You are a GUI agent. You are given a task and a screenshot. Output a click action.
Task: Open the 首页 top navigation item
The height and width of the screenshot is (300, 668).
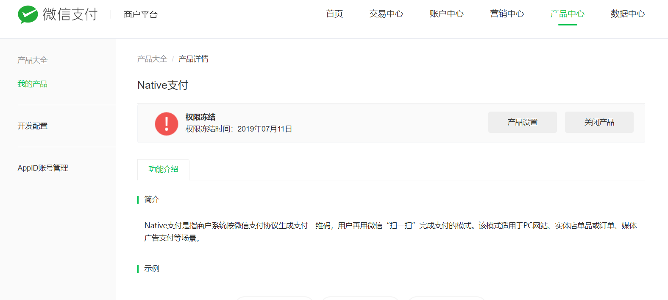pos(334,14)
